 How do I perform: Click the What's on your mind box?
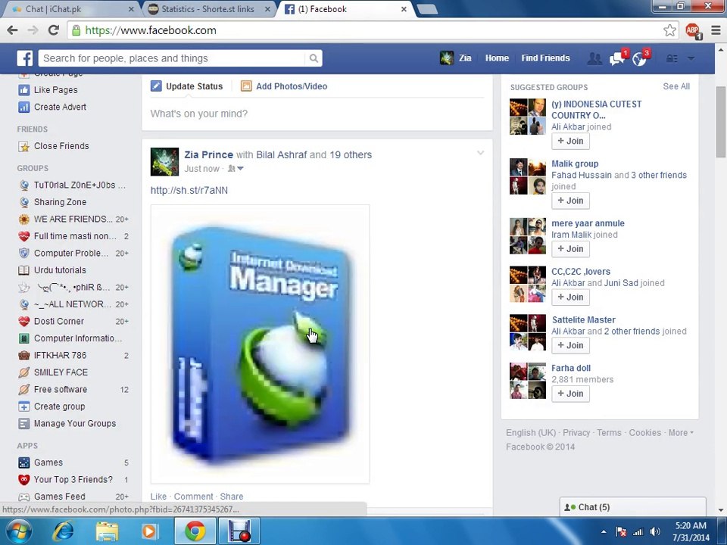click(x=317, y=114)
